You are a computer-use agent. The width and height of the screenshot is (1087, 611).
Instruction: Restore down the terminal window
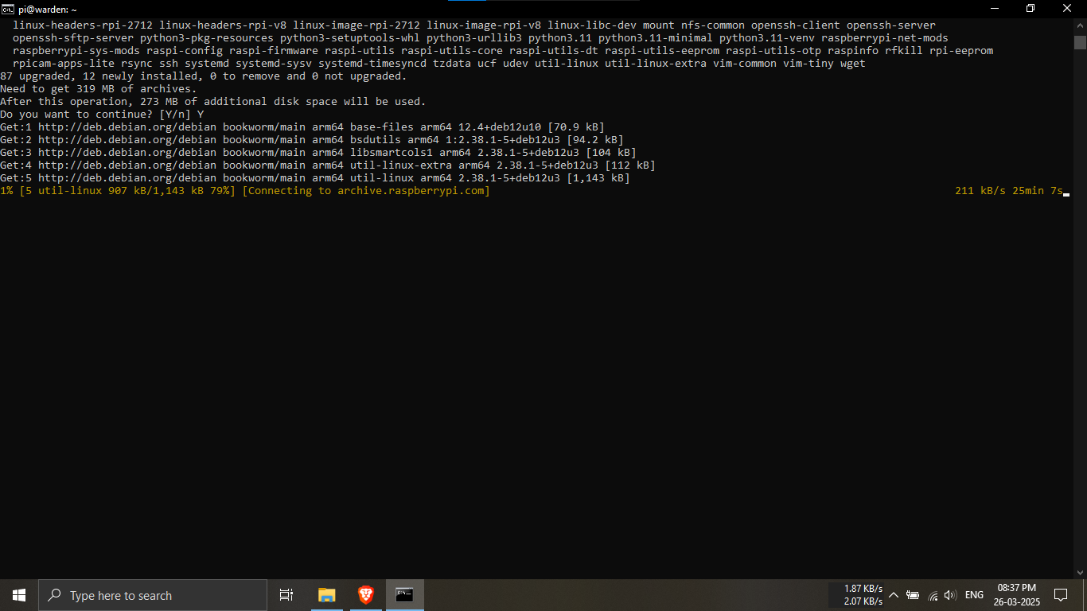[1031, 9]
